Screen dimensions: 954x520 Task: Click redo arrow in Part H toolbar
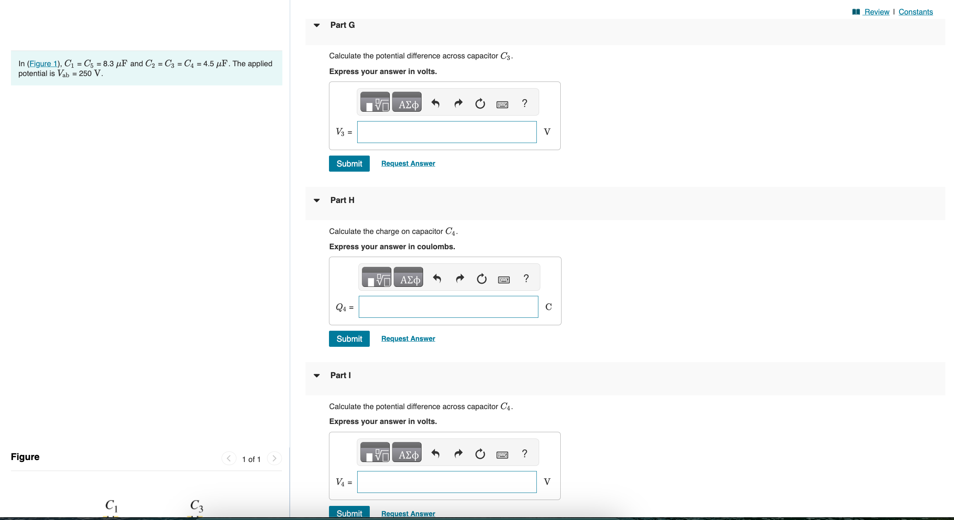click(460, 279)
